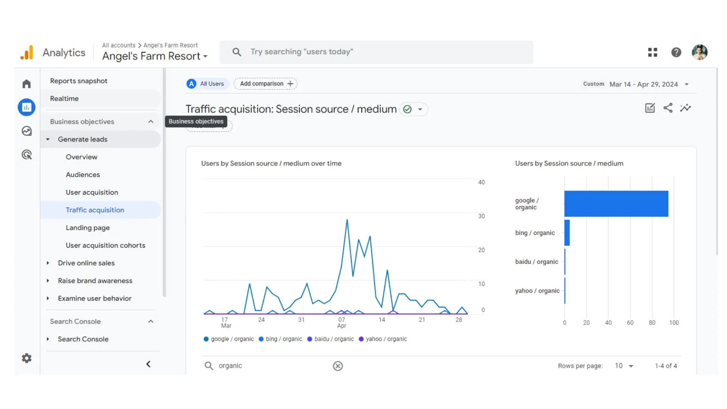
Task: Click the bing / organic bar
Action: pos(567,233)
